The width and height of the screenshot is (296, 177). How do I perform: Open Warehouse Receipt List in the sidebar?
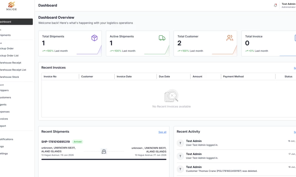pyautogui.click(x=13, y=70)
